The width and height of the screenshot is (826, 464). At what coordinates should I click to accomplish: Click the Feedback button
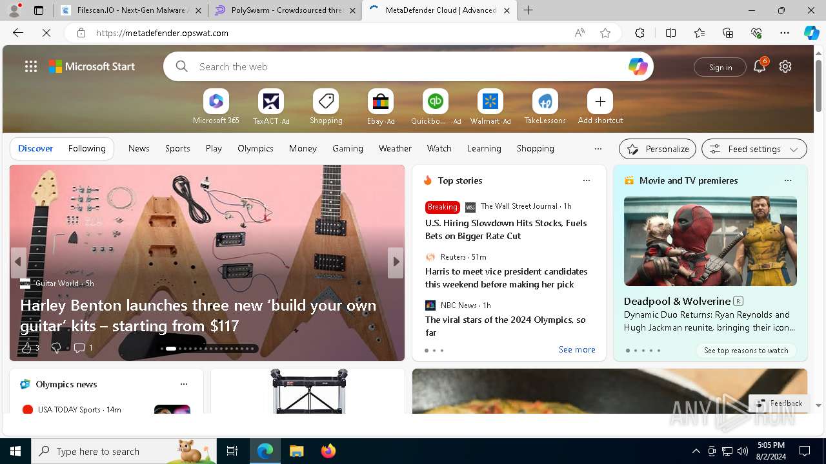tap(779, 403)
